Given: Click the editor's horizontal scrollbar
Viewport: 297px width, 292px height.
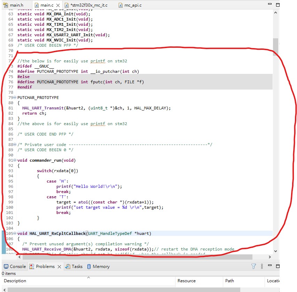Looking at the screenshot, I should point(139,257).
